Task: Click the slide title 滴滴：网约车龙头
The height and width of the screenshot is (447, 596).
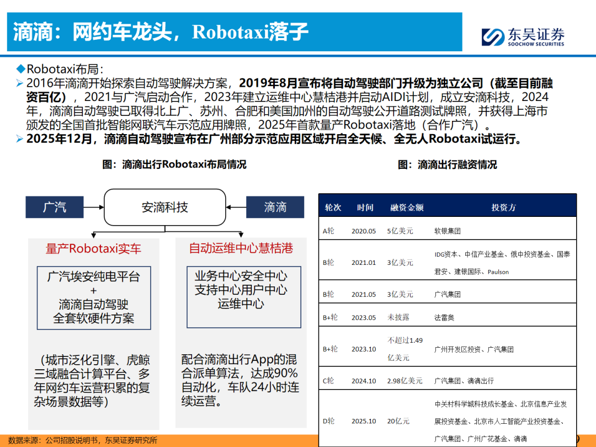Action: coord(160,32)
